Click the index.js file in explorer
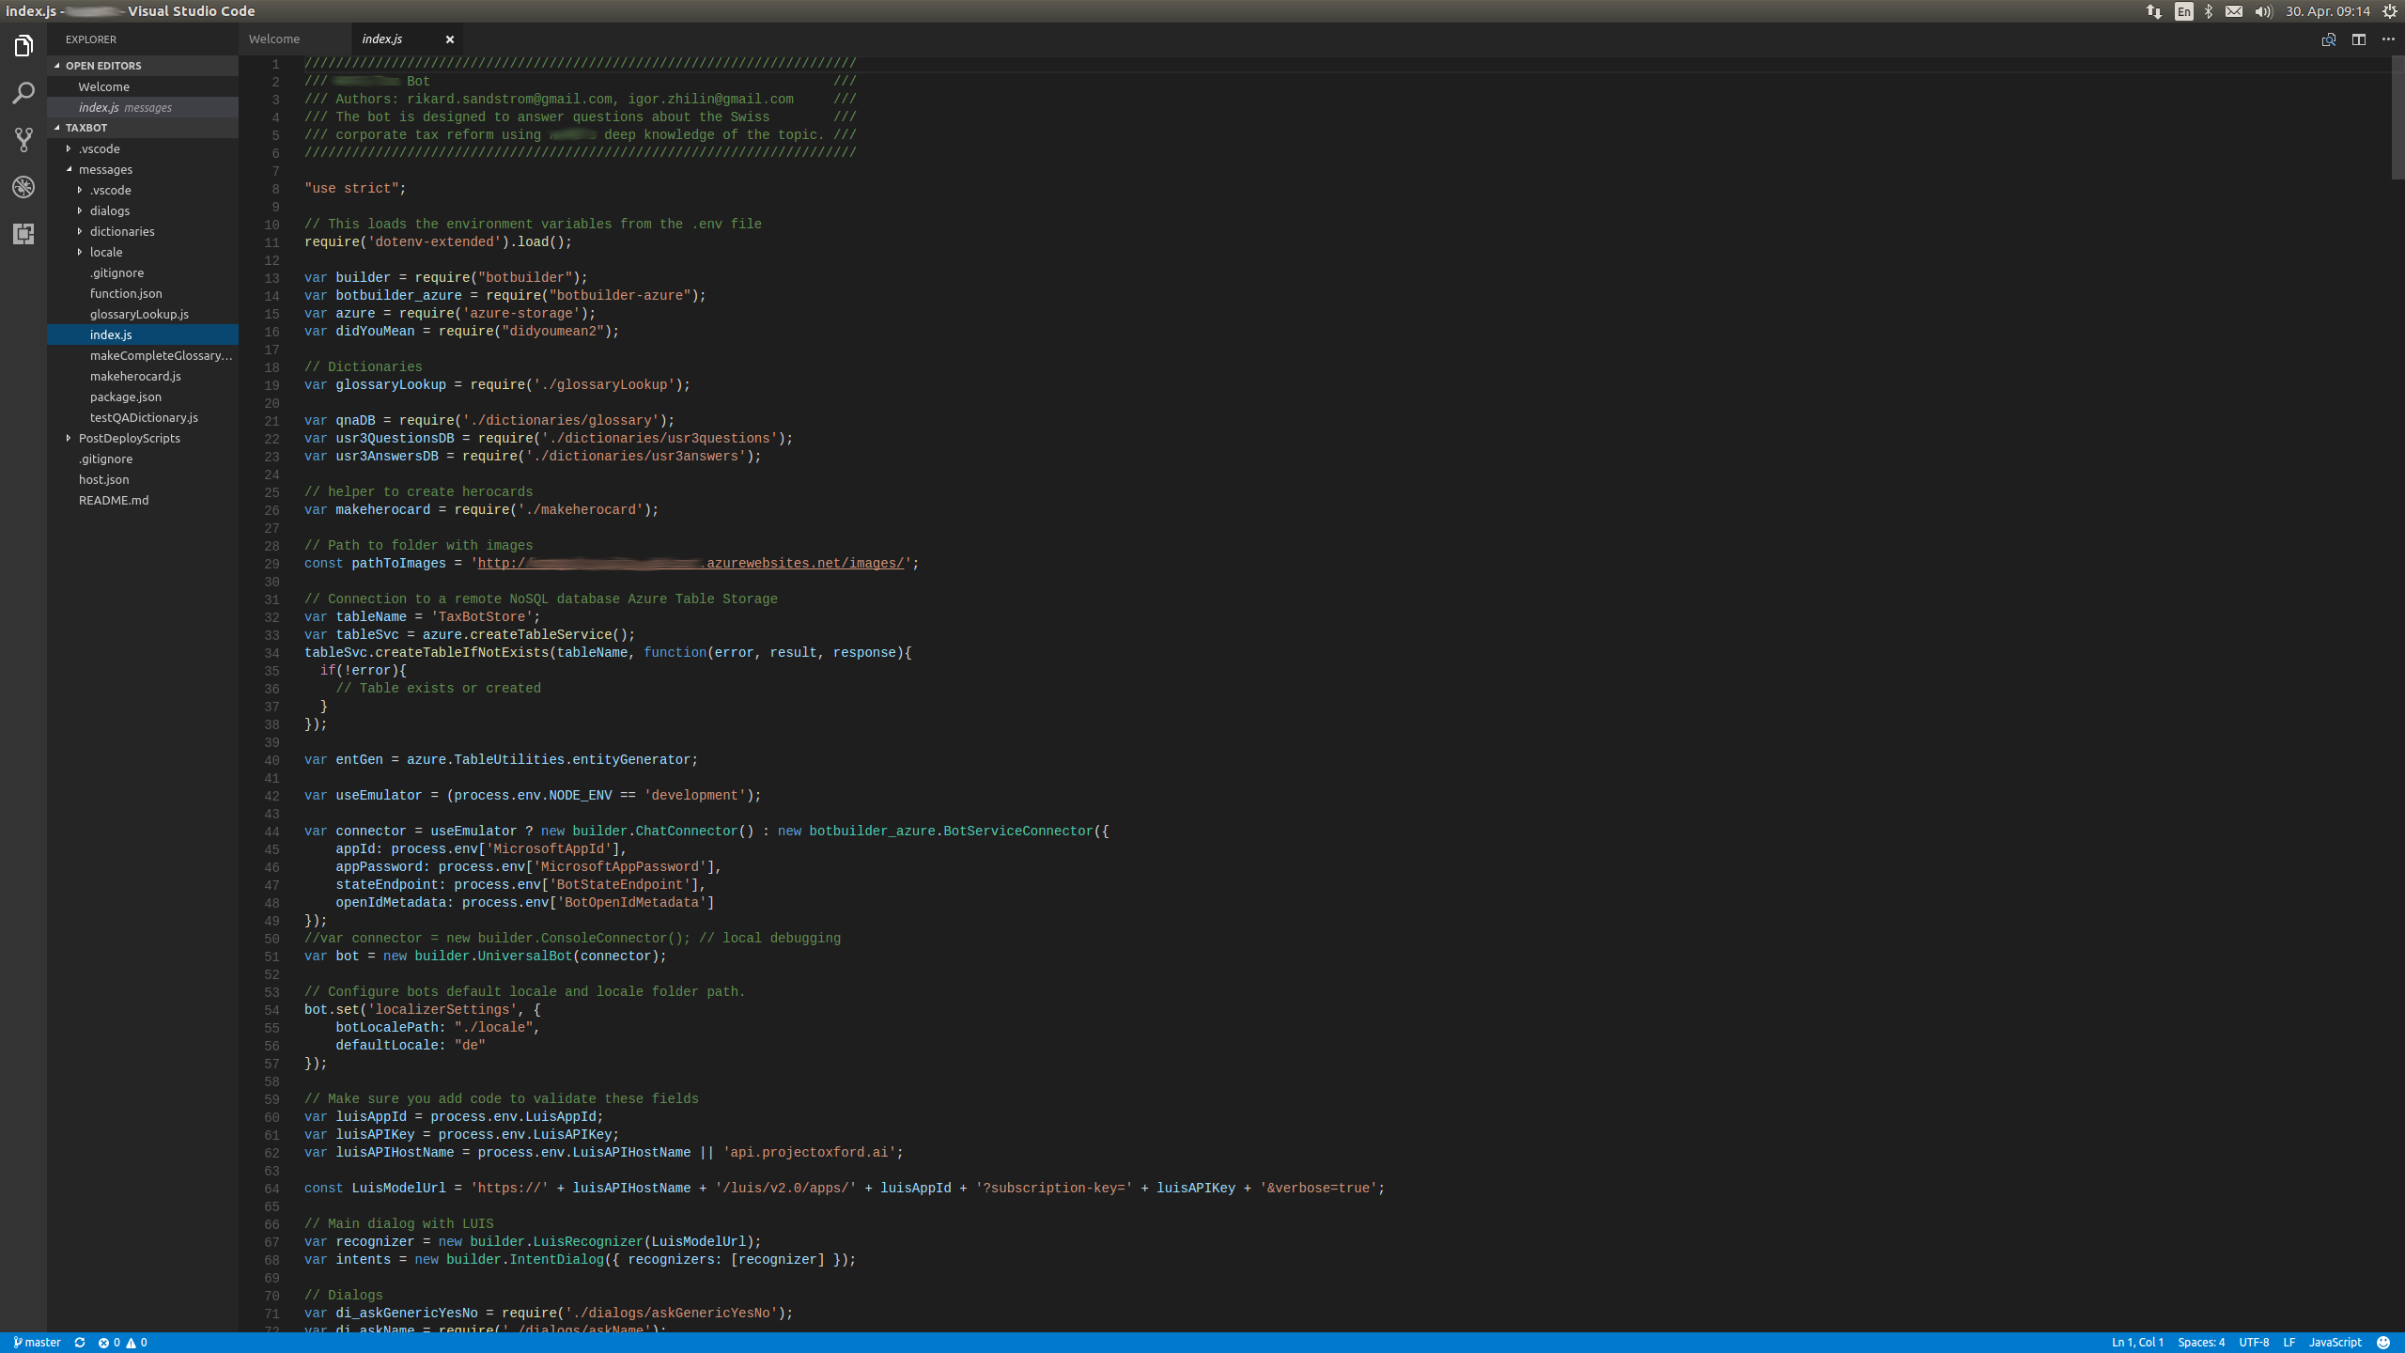Image resolution: width=2405 pixels, height=1353 pixels. [111, 334]
